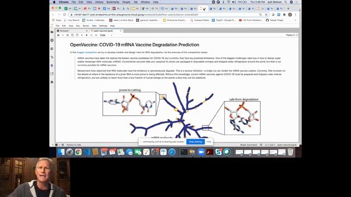
Task: Open macOS History menu
Action: coord(99,2)
